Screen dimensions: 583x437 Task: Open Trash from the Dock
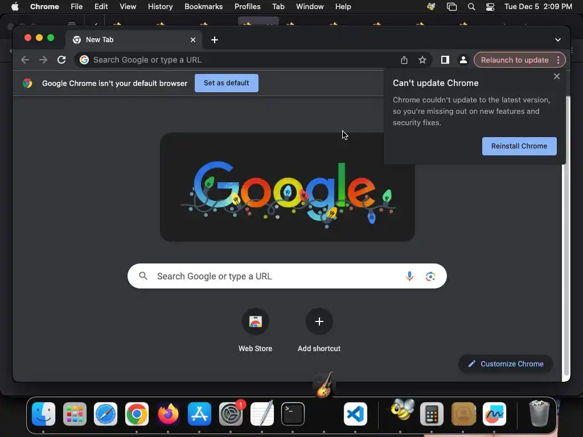(539, 413)
